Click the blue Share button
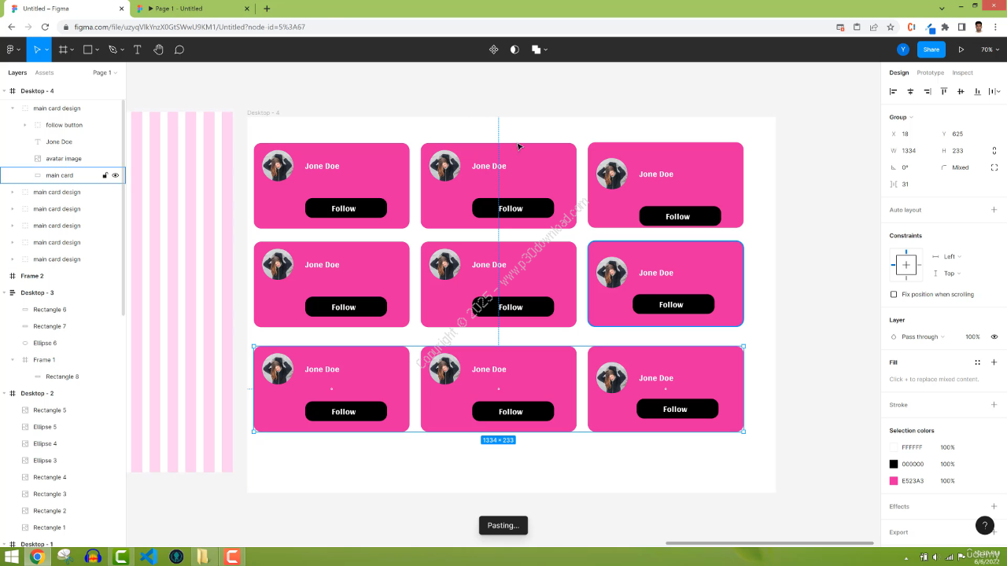Viewport: 1007px width, 566px height. (931, 50)
